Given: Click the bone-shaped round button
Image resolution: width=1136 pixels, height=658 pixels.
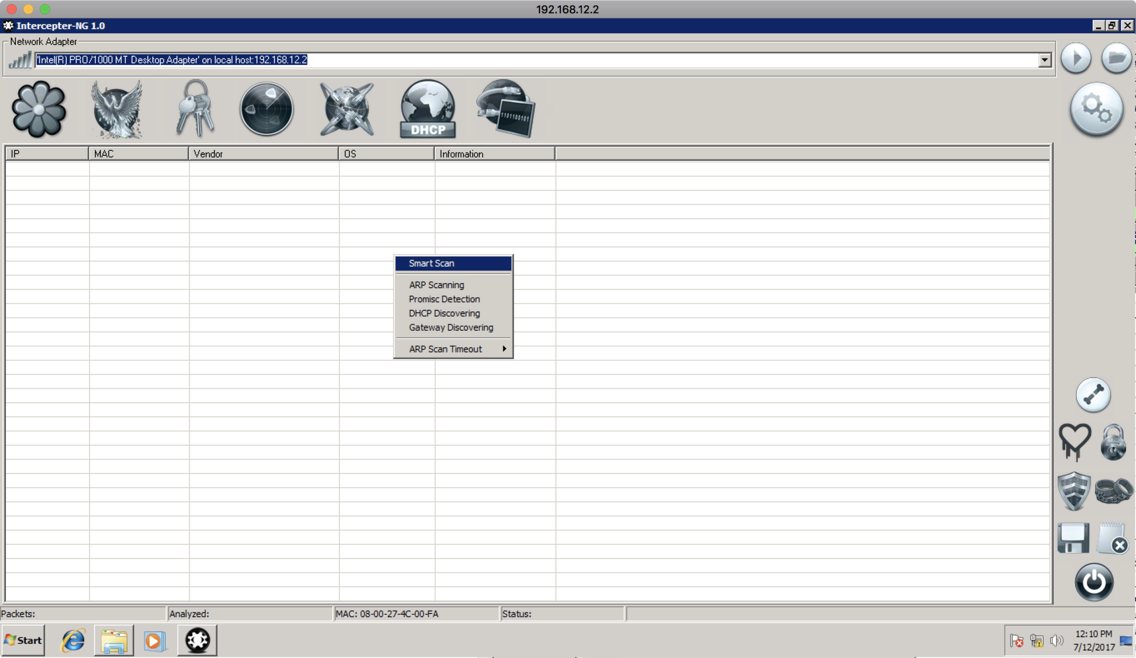Looking at the screenshot, I should point(1093,395).
